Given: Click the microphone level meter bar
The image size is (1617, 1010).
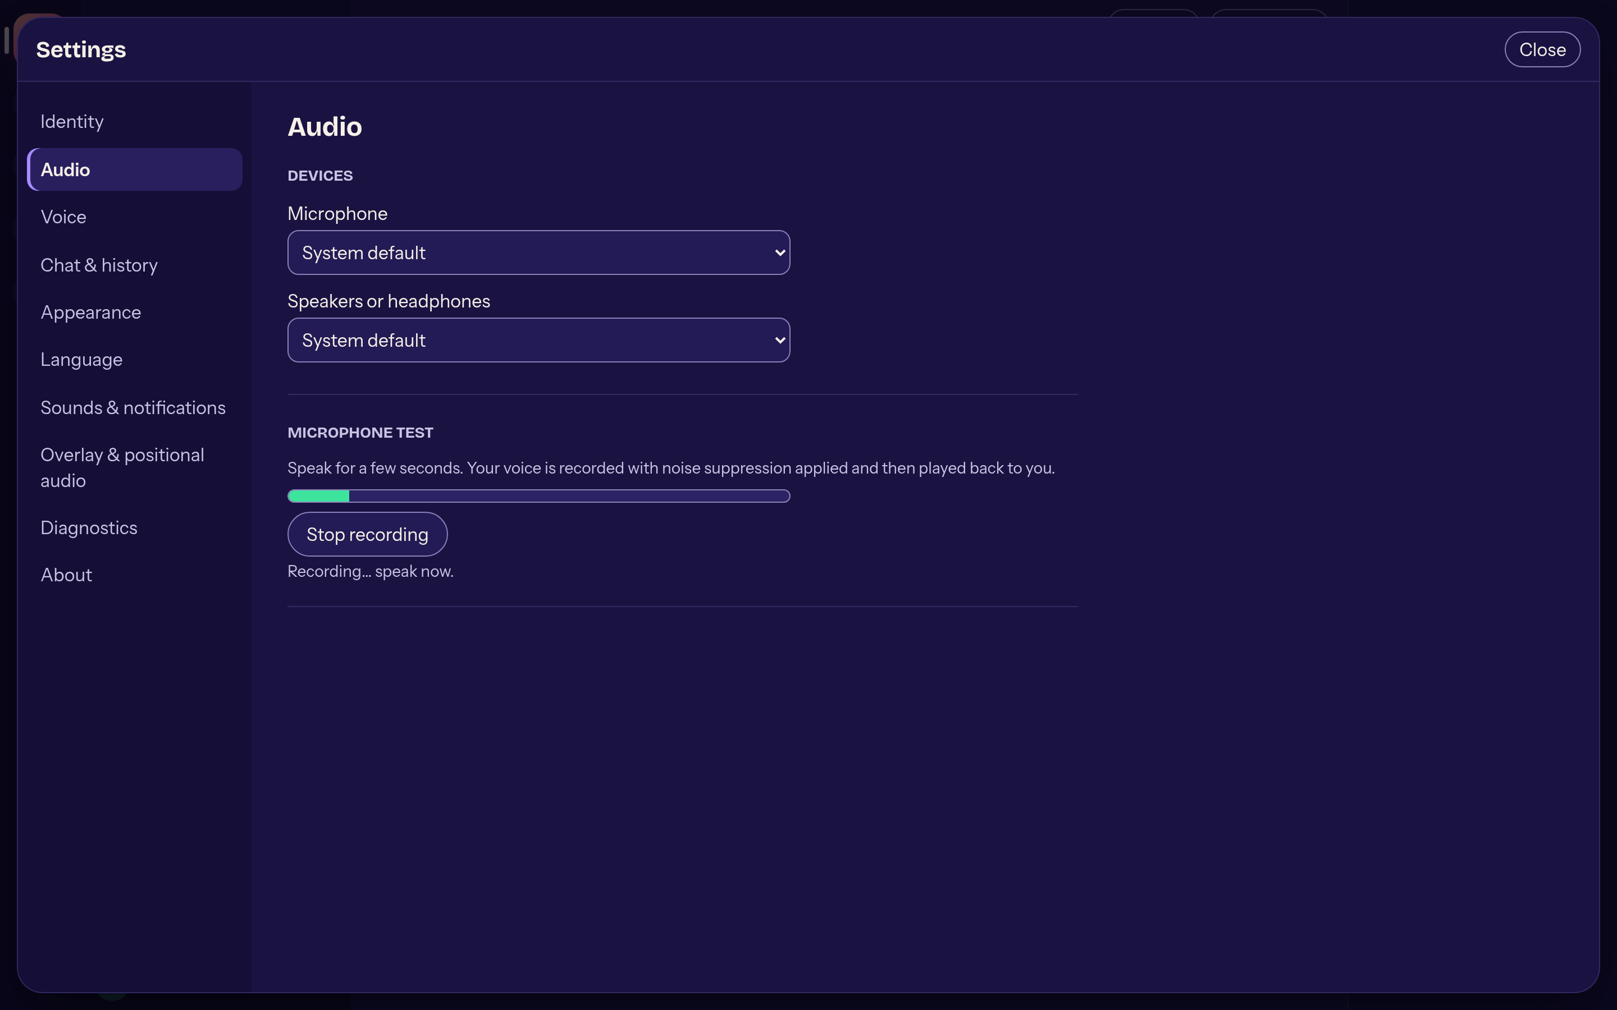Looking at the screenshot, I should [538, 495].
